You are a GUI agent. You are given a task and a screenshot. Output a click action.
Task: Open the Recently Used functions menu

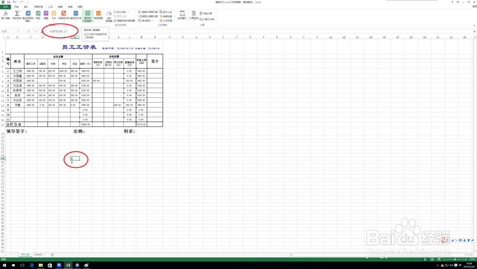[28, 16]
